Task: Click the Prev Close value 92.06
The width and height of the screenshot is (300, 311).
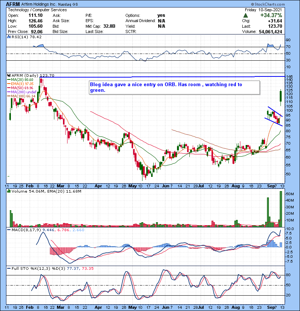Action: click(x=37, y=31)
